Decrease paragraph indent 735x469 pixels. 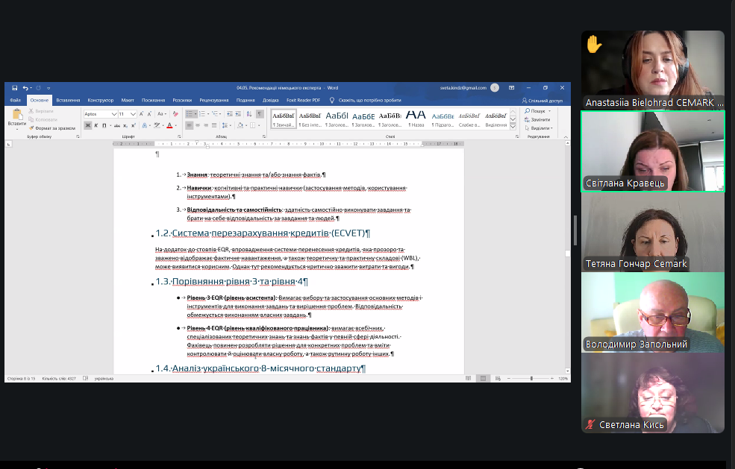(230, 114)
